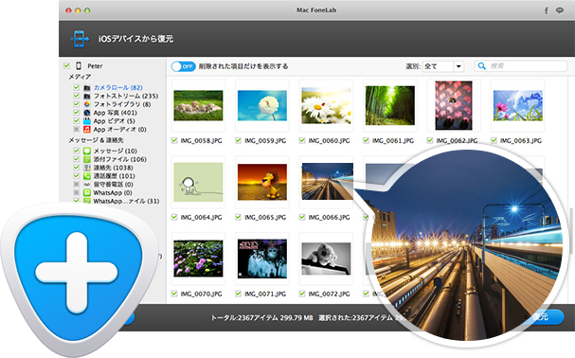Open the Facebook icon in title bar

pyautogui.click(x=546, y=10)
